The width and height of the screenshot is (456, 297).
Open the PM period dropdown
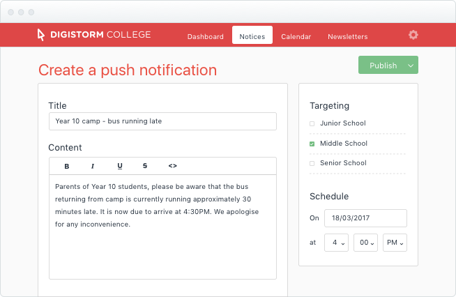click(395, 243)
